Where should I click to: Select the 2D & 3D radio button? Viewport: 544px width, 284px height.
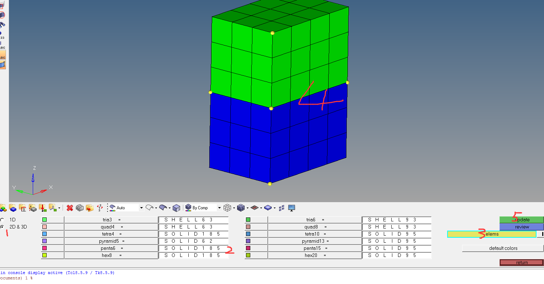click(2, 227)
